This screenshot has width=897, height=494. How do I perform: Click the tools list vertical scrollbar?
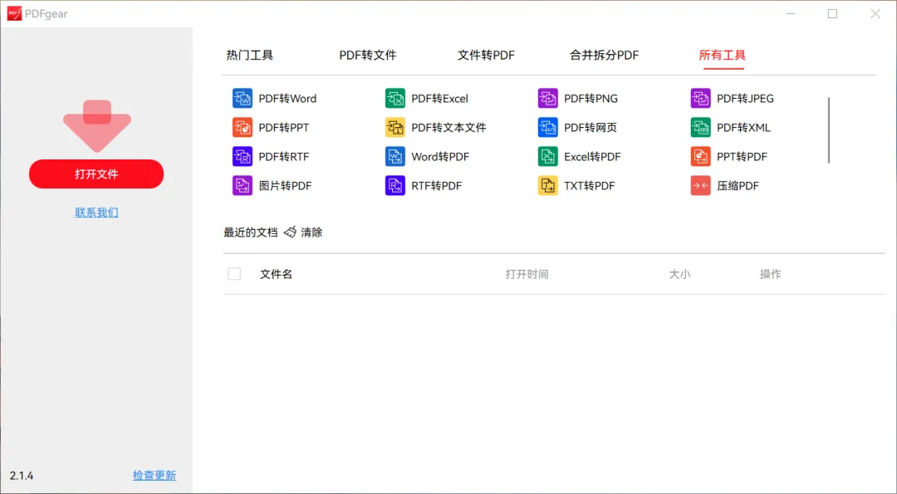tap(828, 130)
